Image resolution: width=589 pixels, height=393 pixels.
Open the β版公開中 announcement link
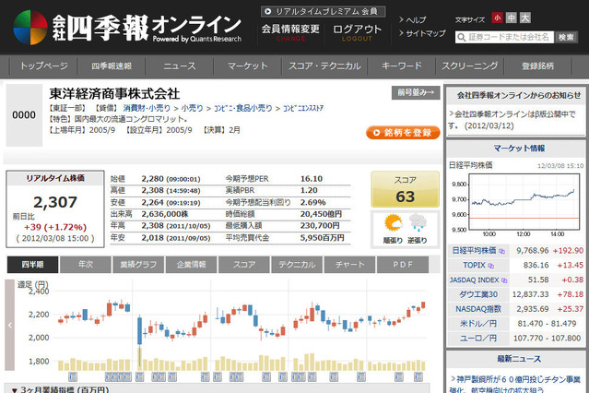point(512,120)
